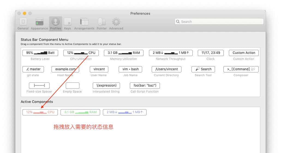Screen dimensions: 281x153
Task: Click the Preferences window title
Action: [140, 13]
